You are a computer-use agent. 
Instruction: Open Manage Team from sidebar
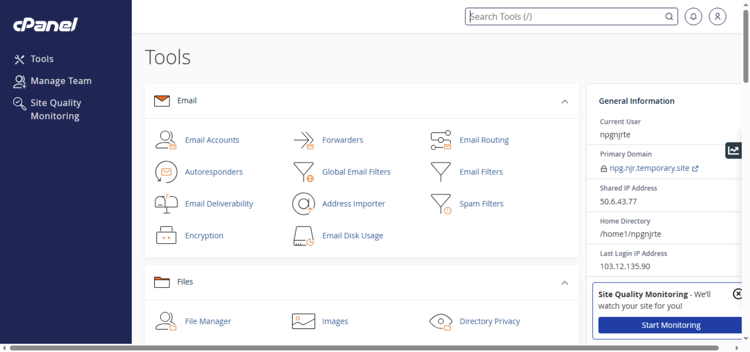(x=61, y=81)
